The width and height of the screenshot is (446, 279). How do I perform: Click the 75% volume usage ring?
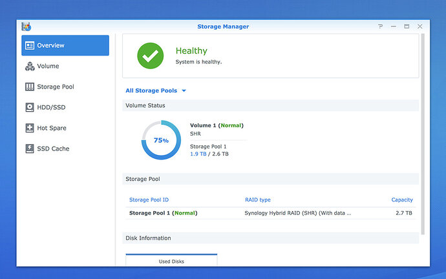162,139
